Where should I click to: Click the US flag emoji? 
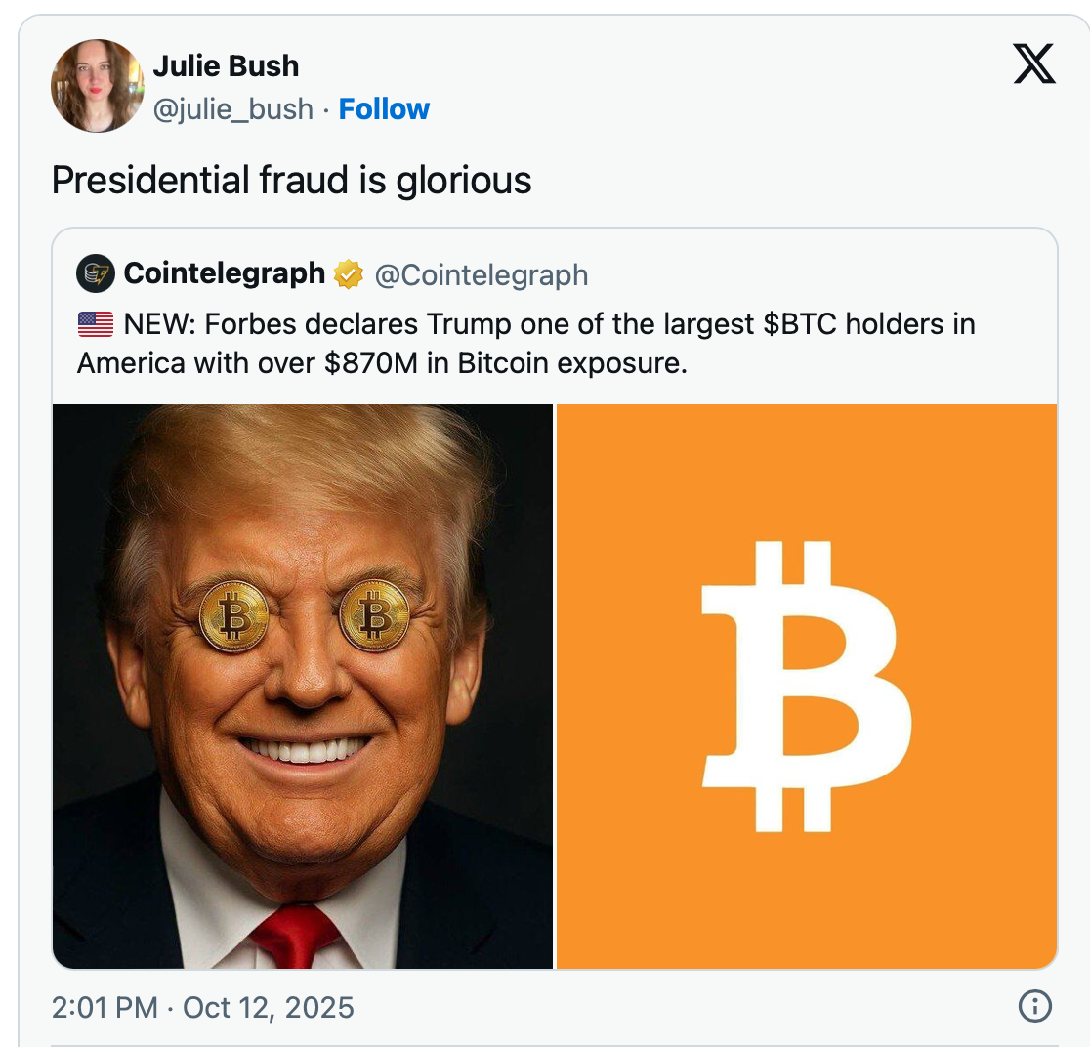click(x=96, y=324)
